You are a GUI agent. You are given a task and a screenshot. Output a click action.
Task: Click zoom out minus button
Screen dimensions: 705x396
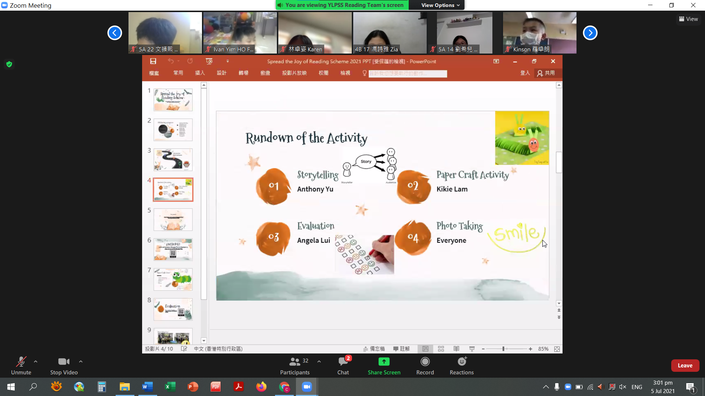(x=483, y=349)
